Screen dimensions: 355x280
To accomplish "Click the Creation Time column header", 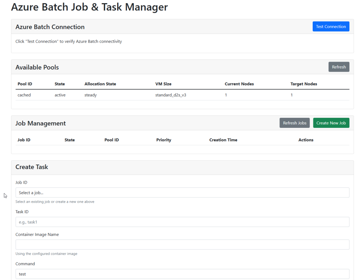I will (x=223, y=140).
